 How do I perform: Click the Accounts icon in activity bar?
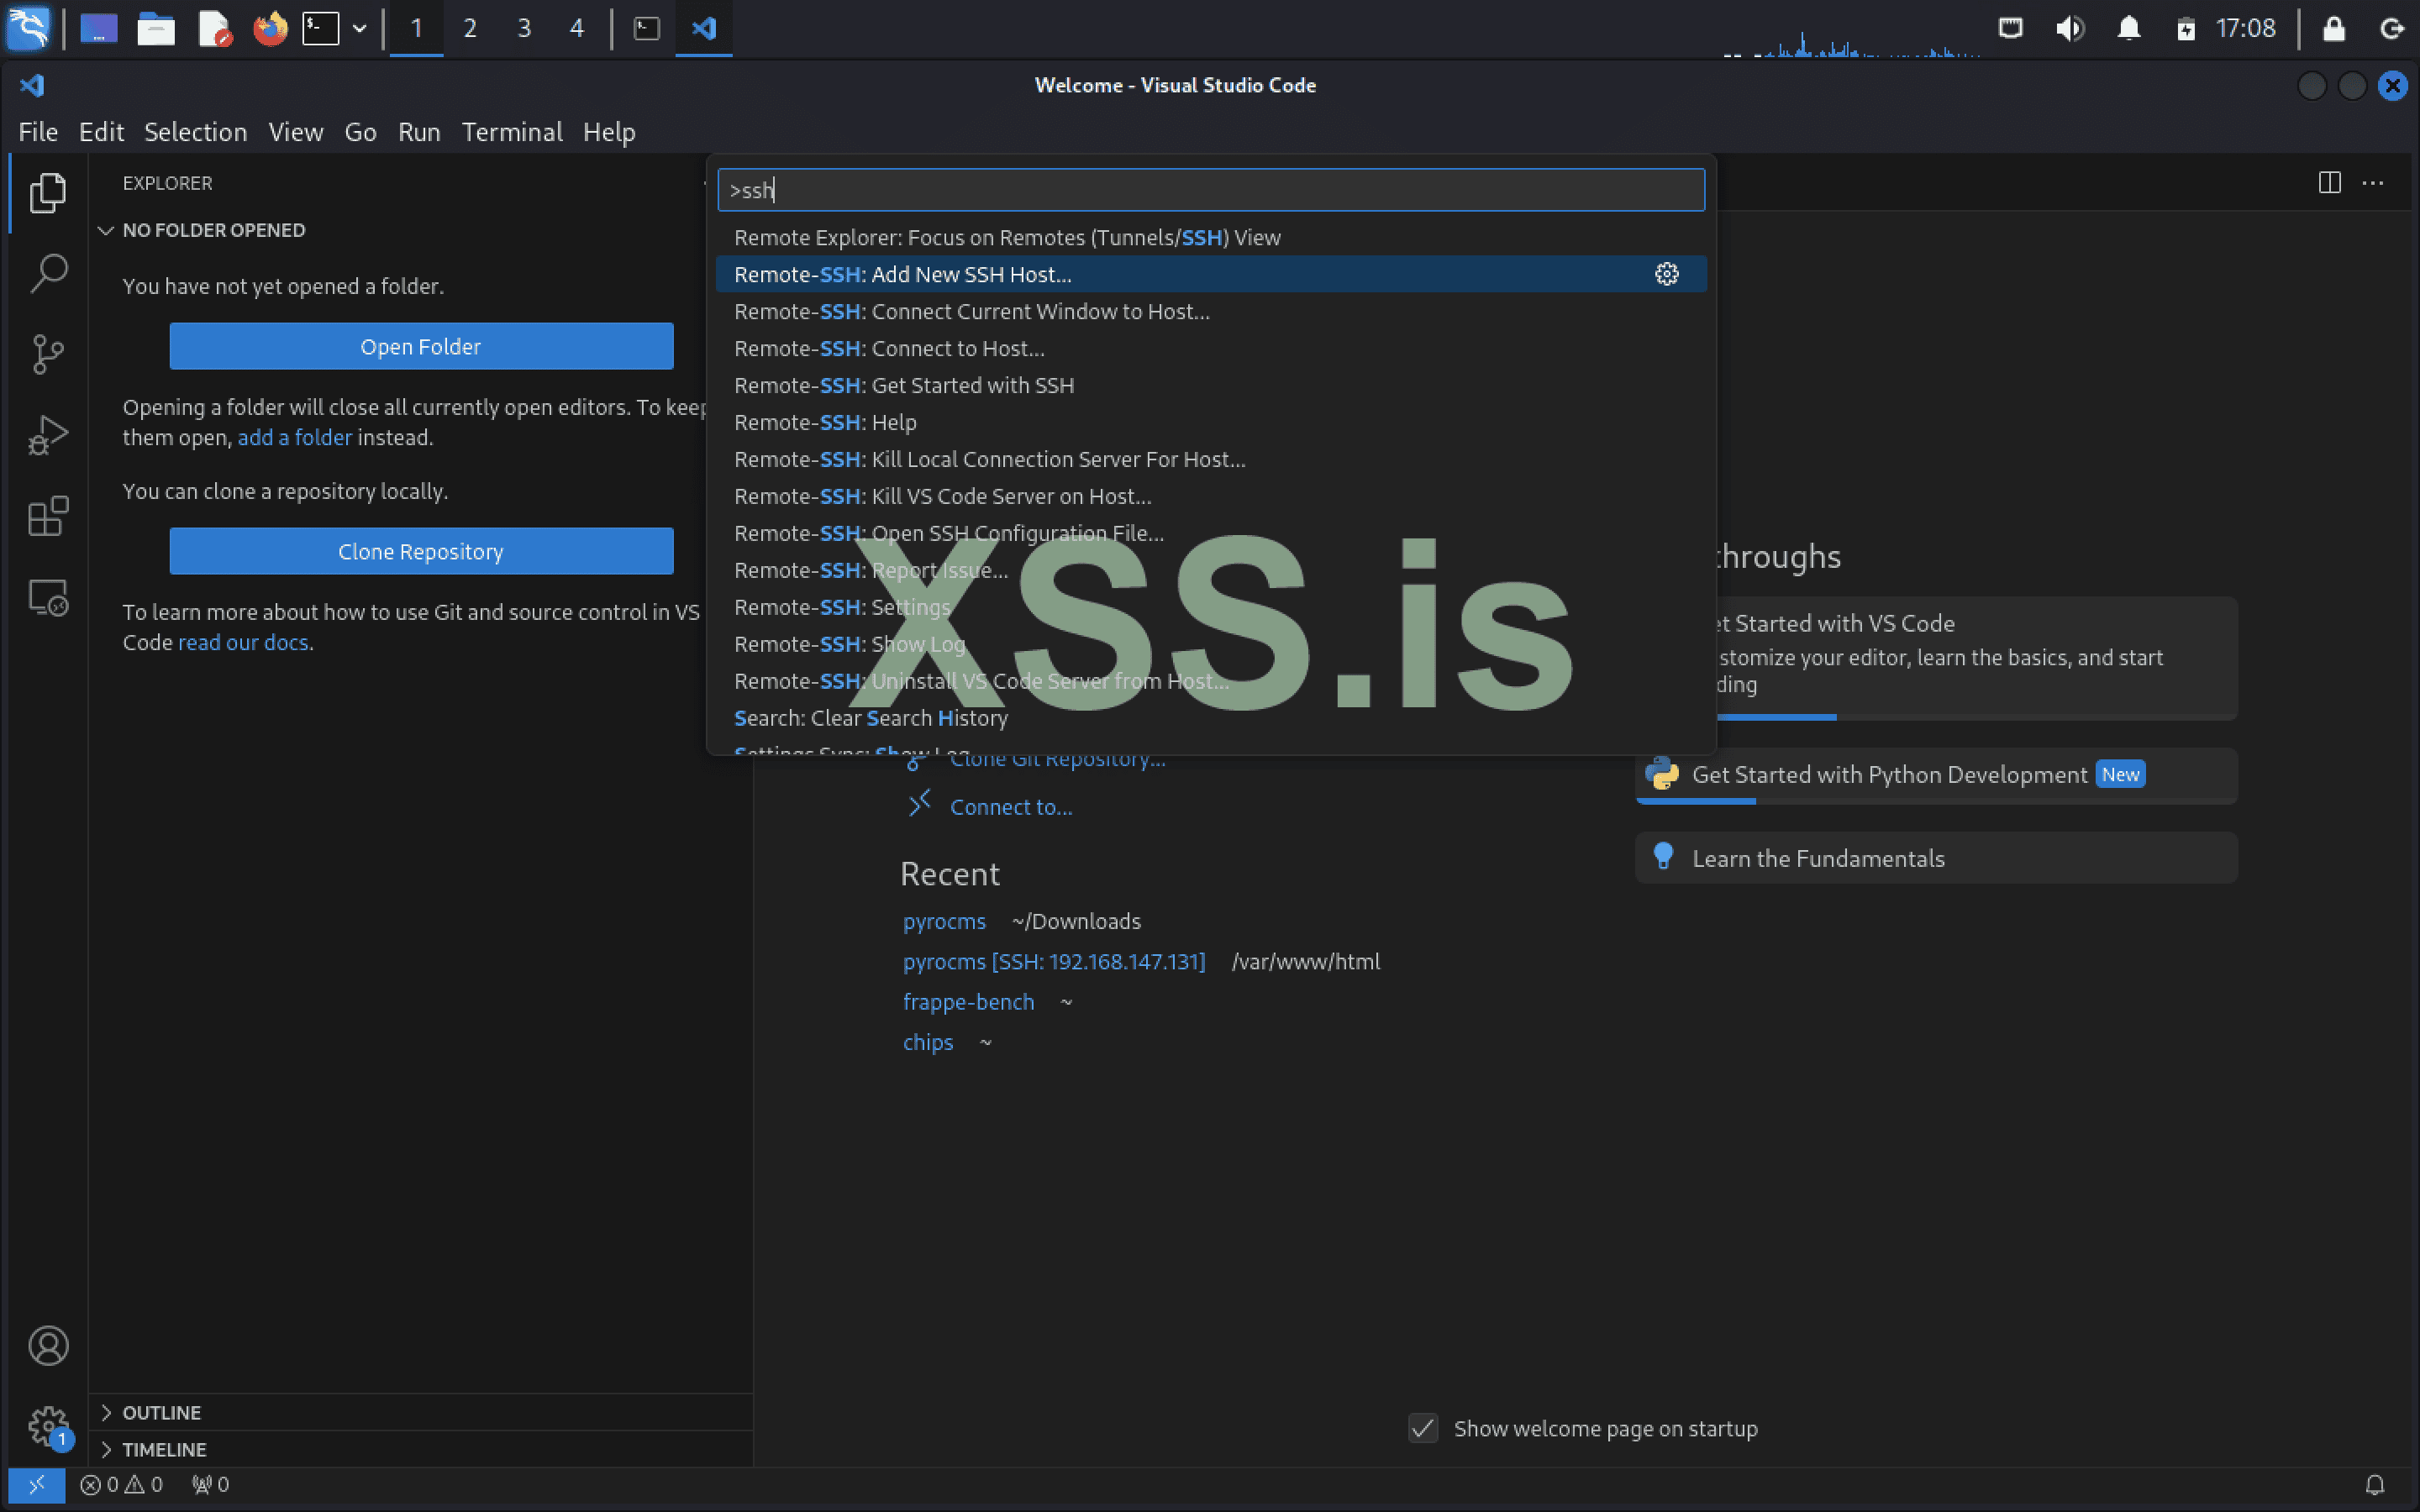click(x=48, y=1345)
